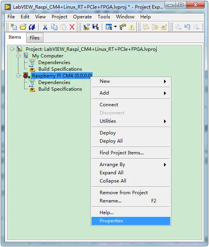Click the last grayed document icon in toolbar
The image size is (209, 247).
(x=196, y=27)
